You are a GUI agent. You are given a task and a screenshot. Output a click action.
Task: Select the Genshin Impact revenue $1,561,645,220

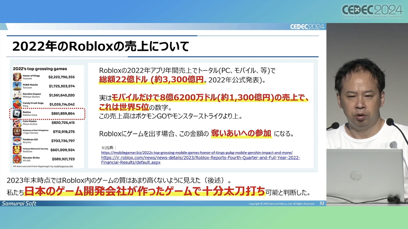(x=62, y=95)
